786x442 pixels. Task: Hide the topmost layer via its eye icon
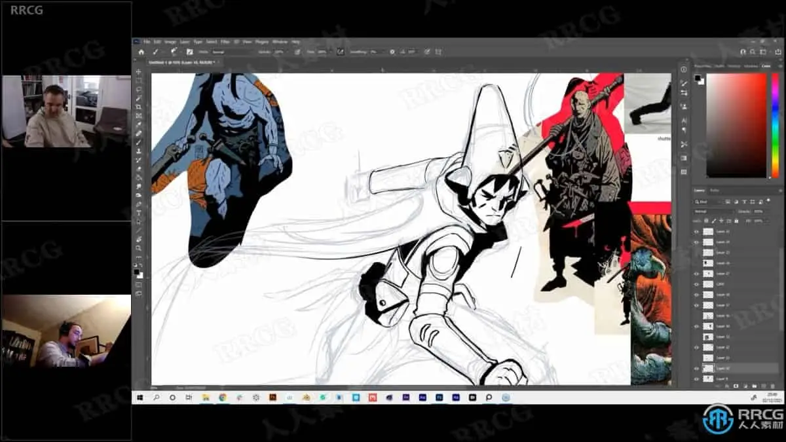click(x=696, y=232)
